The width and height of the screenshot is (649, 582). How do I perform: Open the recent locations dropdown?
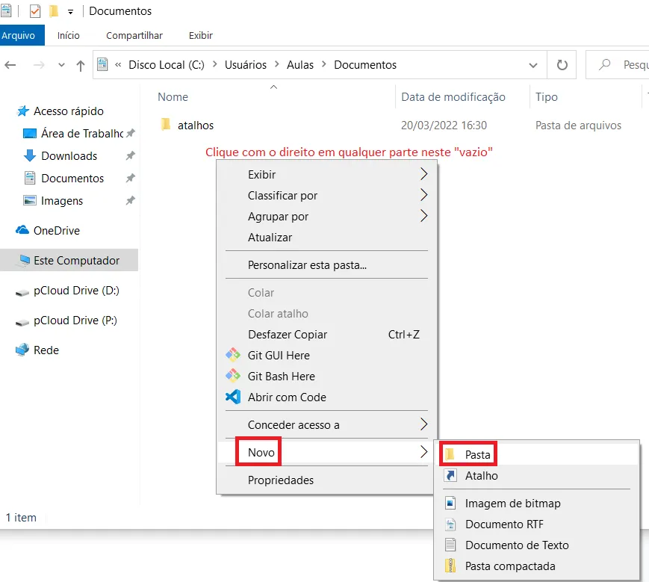click(61, 65)
